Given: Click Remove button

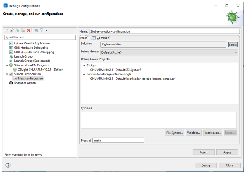Looking at the screenshot, I should point(230,133).
